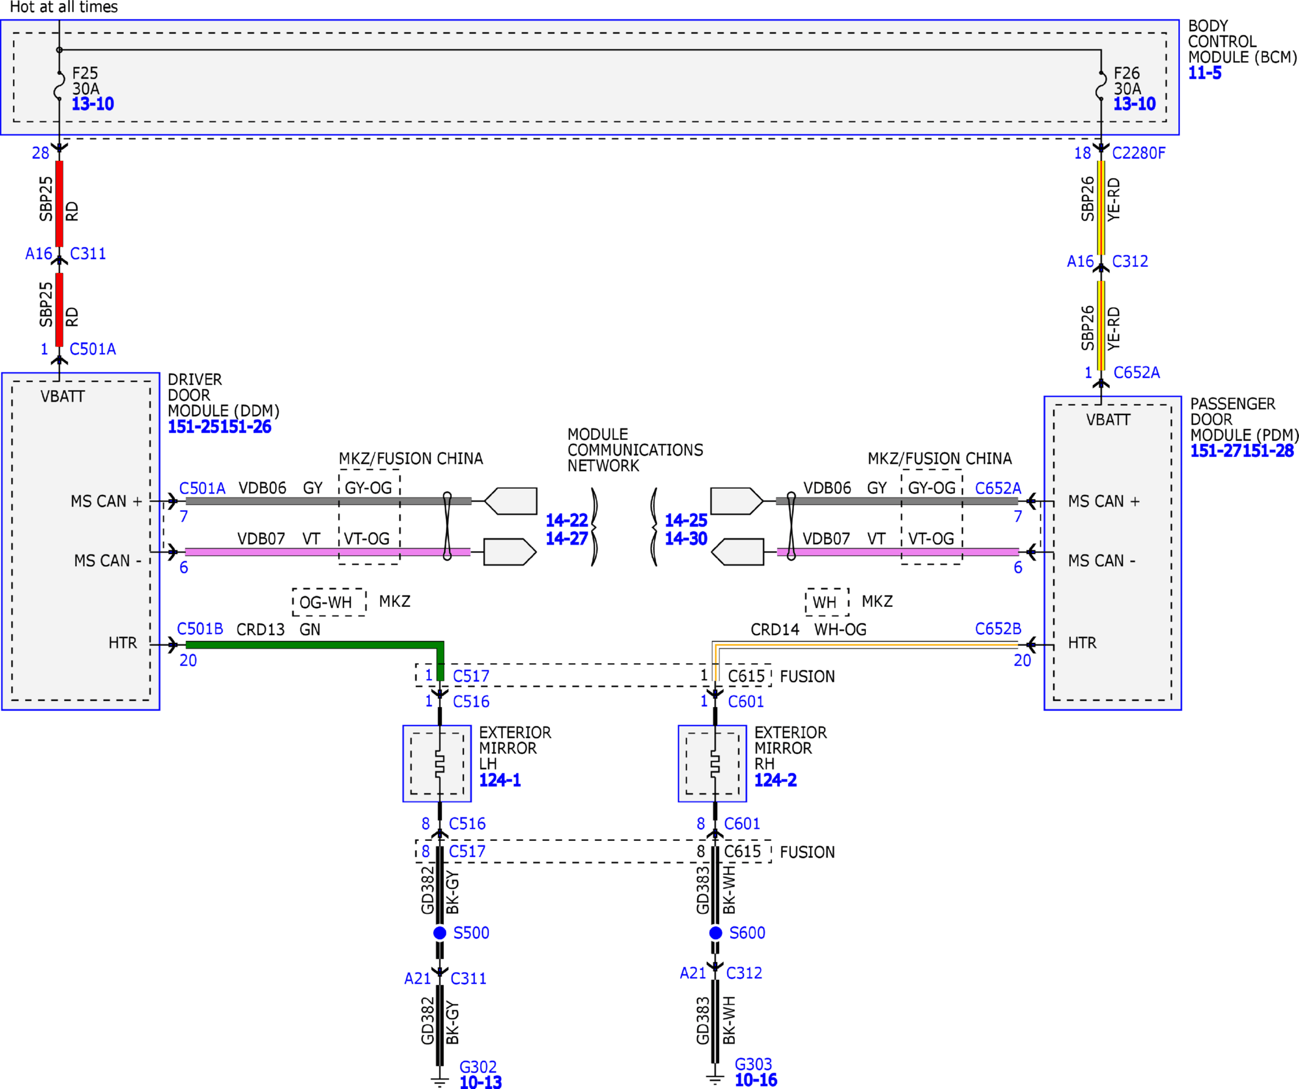Select connector C501B on the DDM HTR line
1299x1089 pixels.
click(200, 628)
